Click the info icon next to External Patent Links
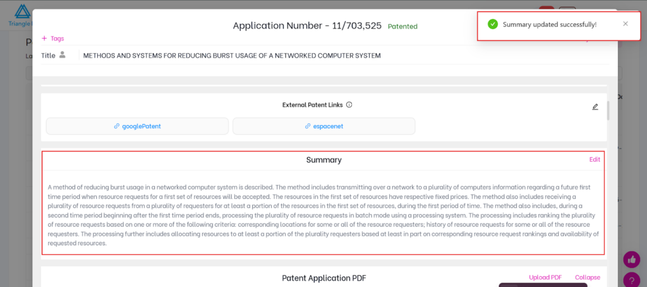Screen dimensions: 647x287 click(349, 105)
